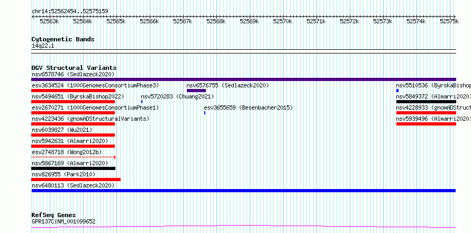Open nsv4223436 (gnomADStructuralVariants) label
This screenshot has height=233, width=471.
[90, 119]
